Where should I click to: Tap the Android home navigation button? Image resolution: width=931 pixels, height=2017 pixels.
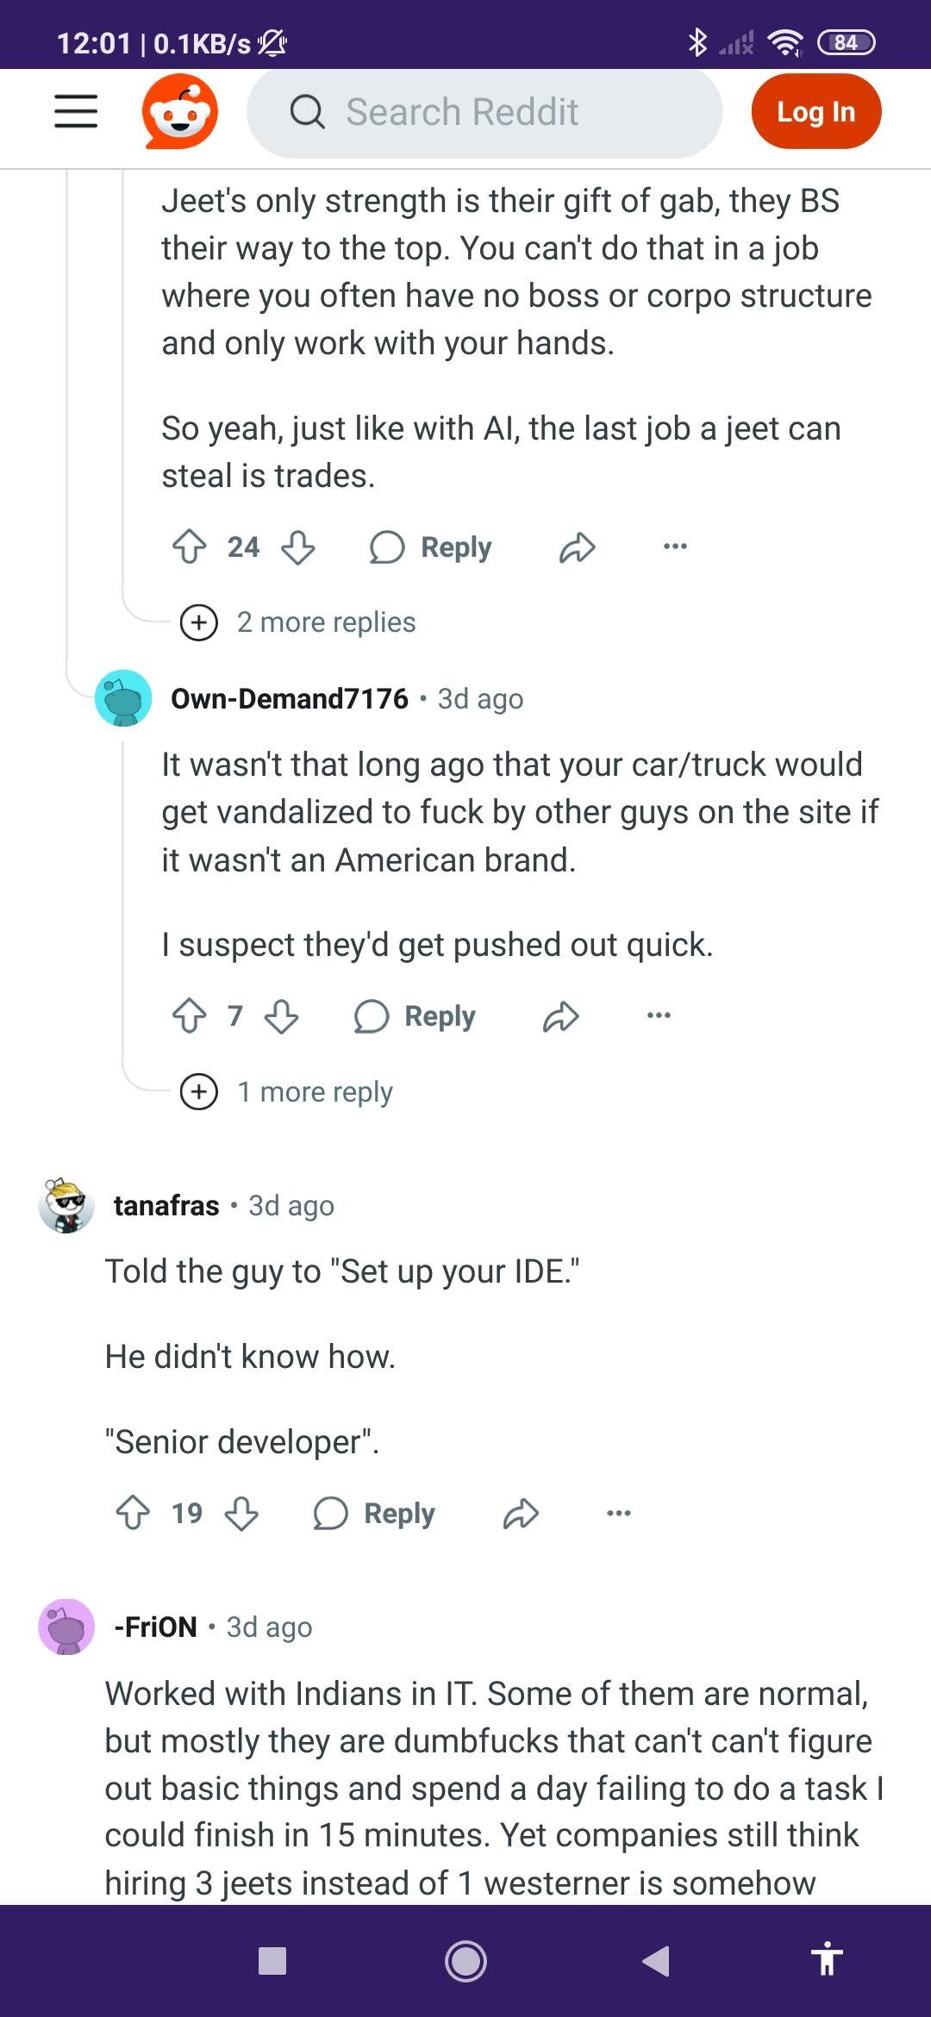pyautogui.click(x=465, y=1961)
